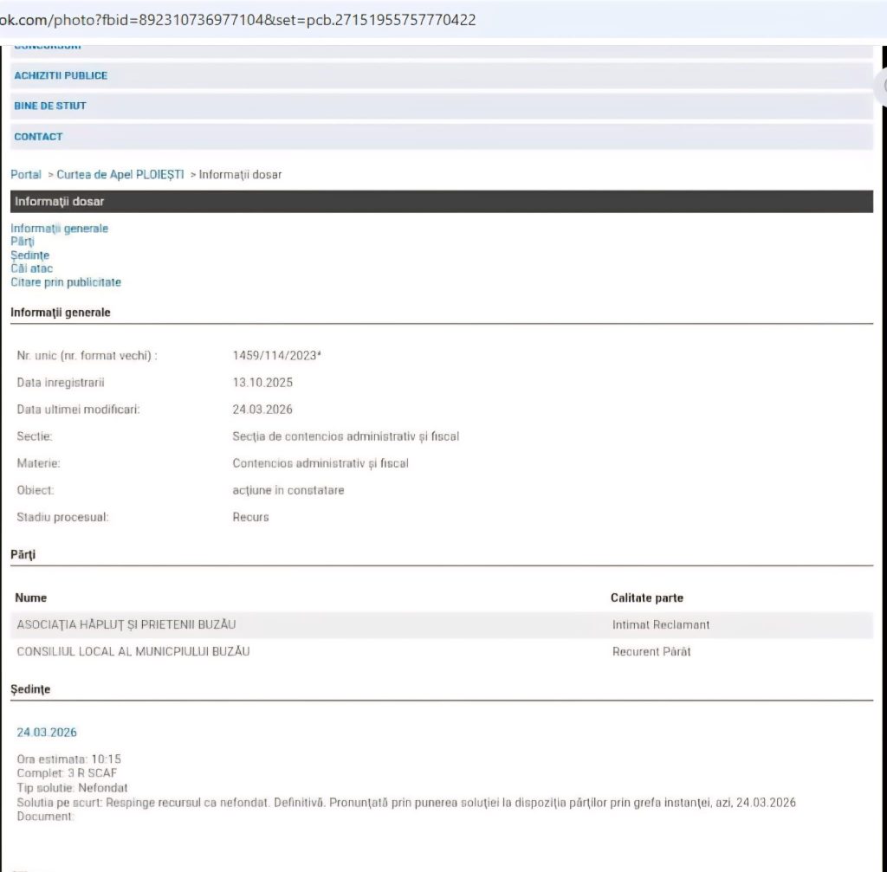The height and width of the screenshot is (872, 887).
Task: Jump to the Ședințe section link
Action: coord(30,255)
